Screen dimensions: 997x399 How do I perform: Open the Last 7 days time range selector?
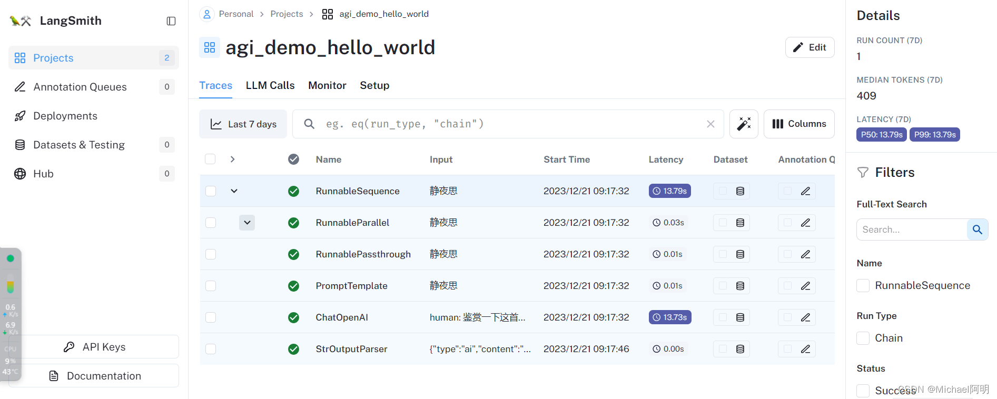point(243,124)
